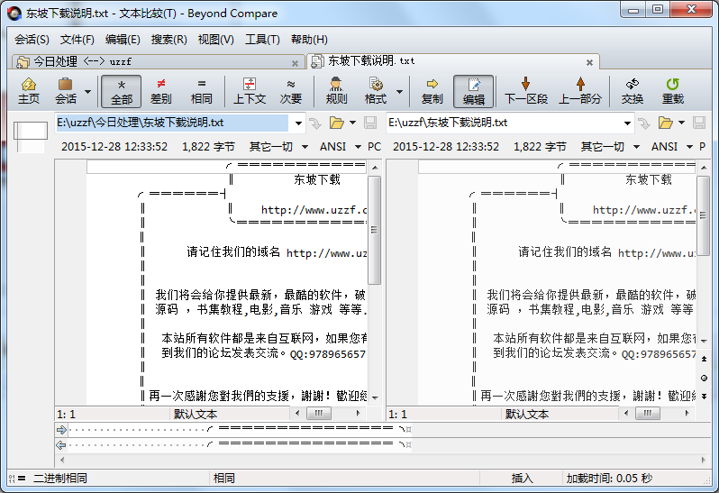Toggle 上下文 context display

pyautogui.click(x=250, y=91)
